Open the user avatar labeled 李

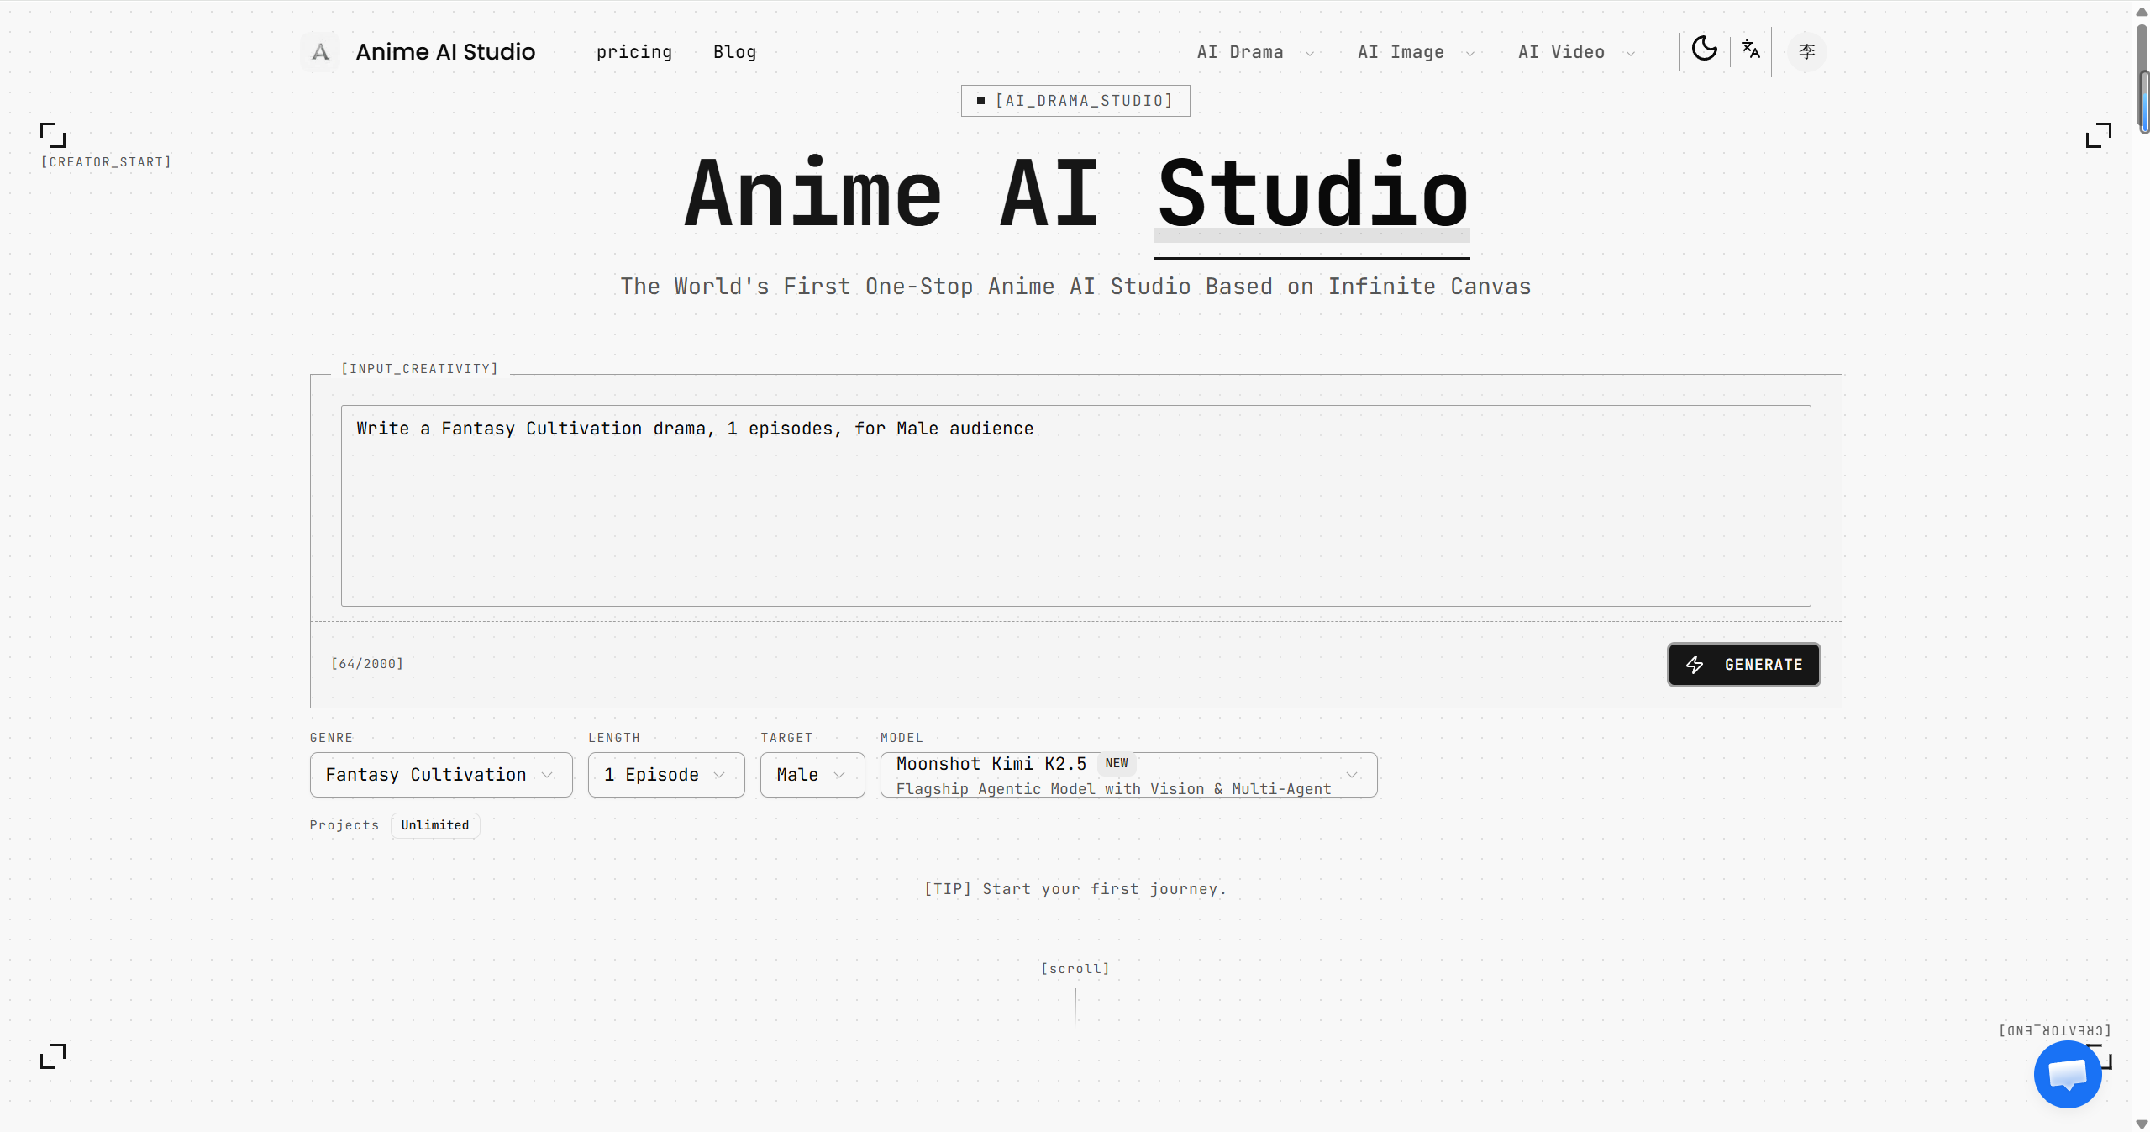click(1806, 50)
